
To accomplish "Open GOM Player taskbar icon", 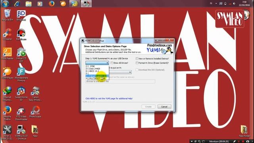I will pos(63,4).
